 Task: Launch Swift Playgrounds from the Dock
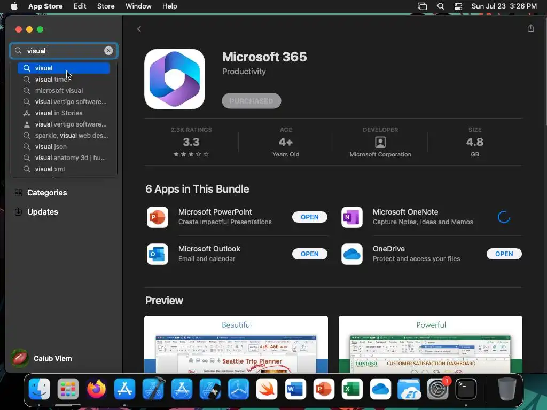[267, 389]
